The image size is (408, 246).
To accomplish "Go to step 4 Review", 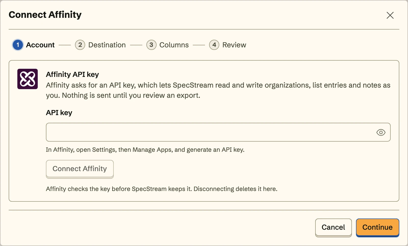I will (227, 45).
